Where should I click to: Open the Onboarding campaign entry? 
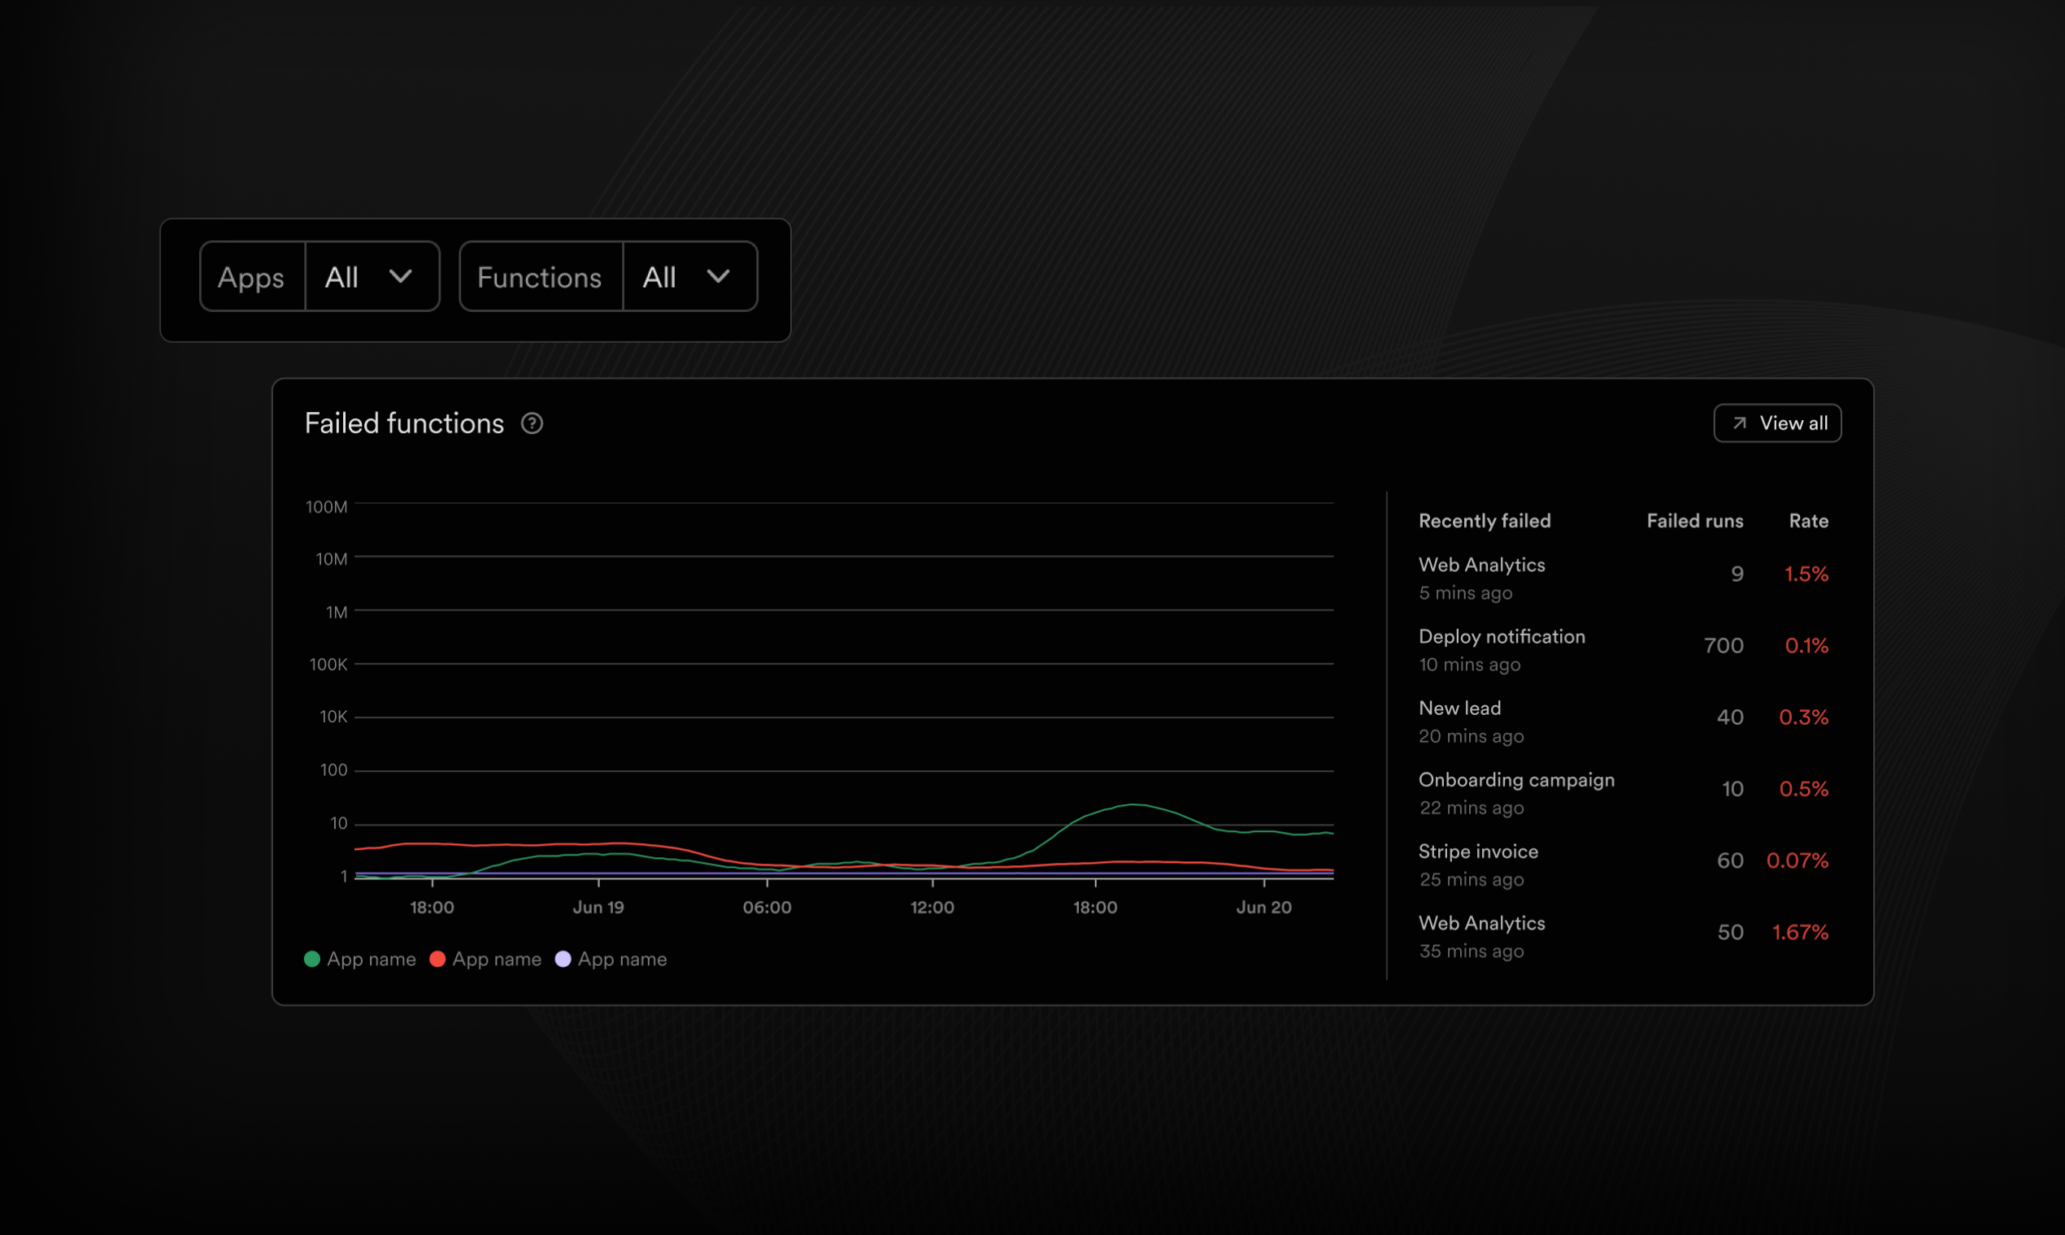pos(1515,780)
